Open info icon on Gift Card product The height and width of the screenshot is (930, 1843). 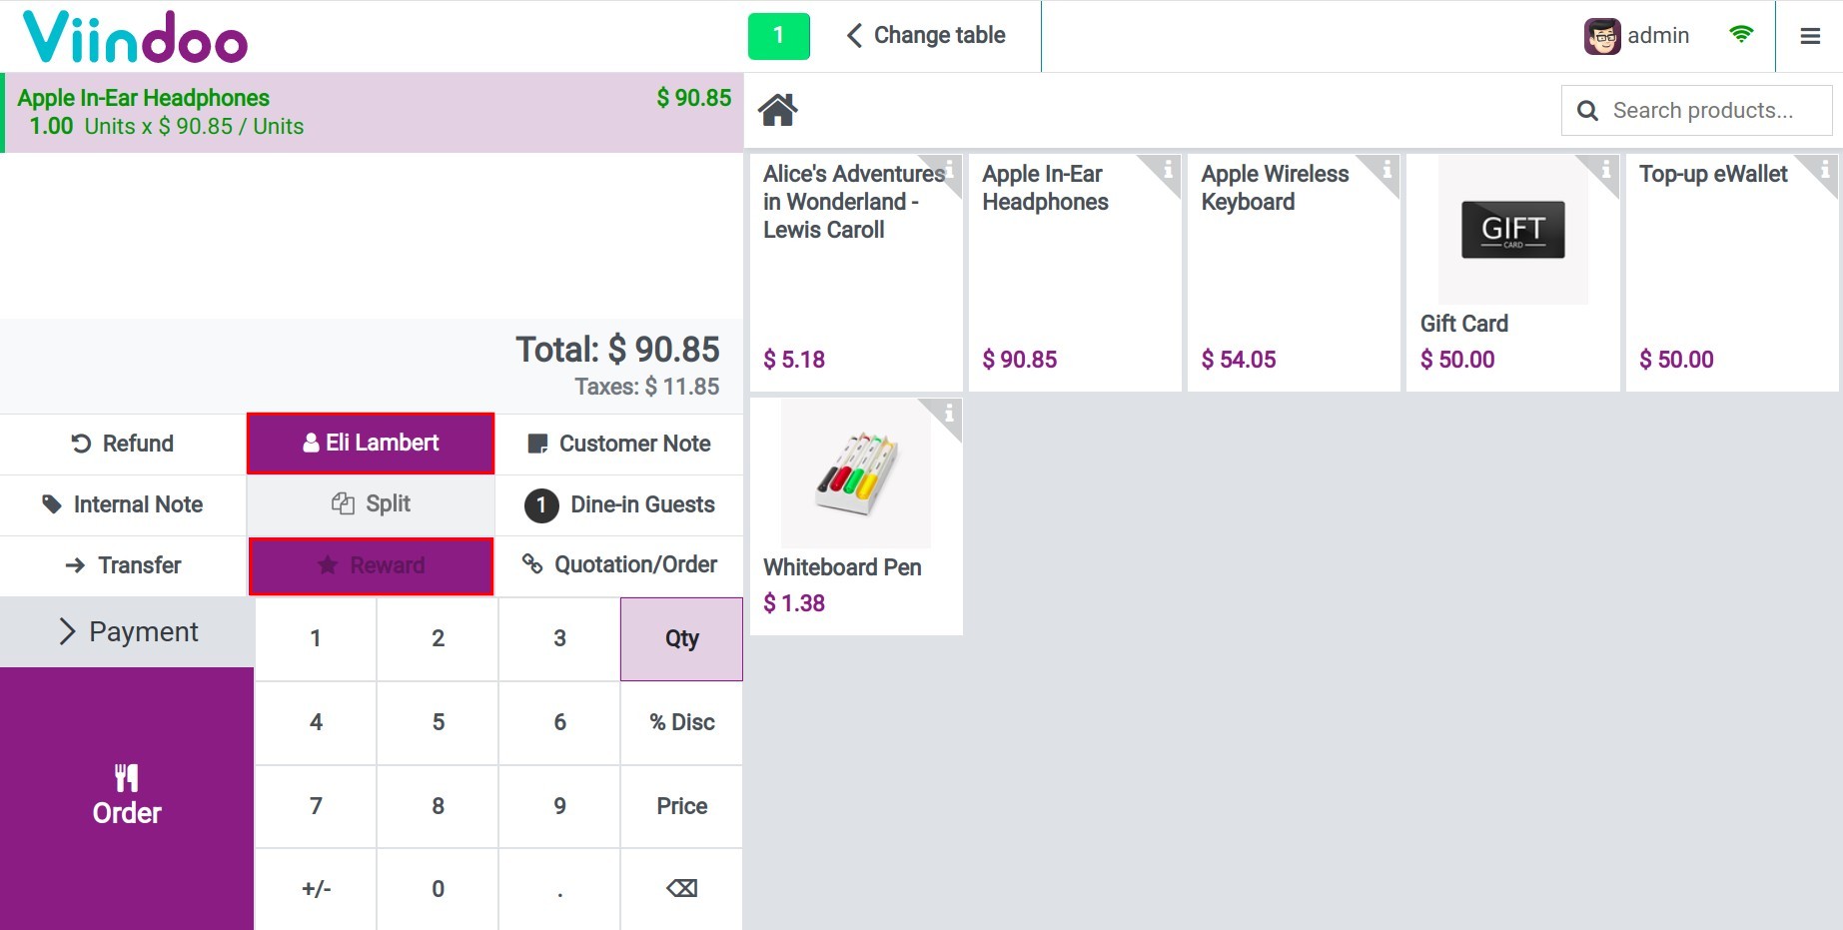[x=1605, y=169]
